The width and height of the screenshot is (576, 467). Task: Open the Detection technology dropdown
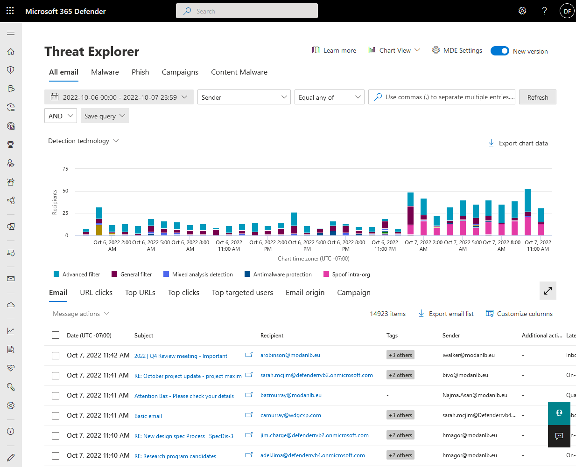point(83,140)
